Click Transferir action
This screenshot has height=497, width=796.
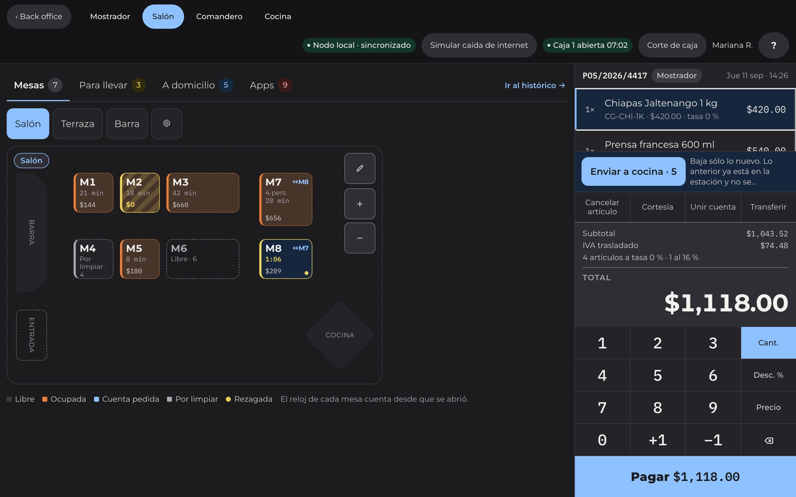point(768,207)
